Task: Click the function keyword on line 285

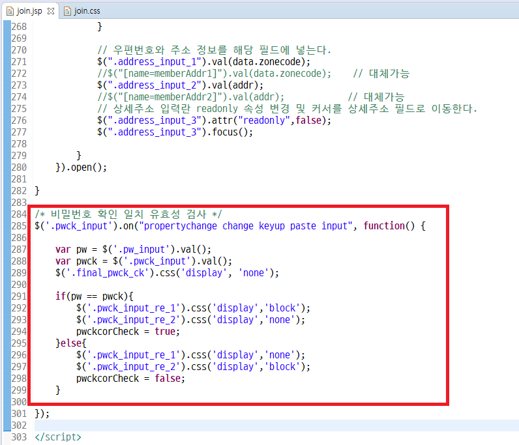Action: coord(384,226)
